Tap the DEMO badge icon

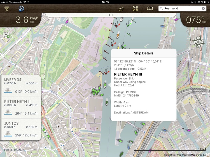[x=6, y=35]
